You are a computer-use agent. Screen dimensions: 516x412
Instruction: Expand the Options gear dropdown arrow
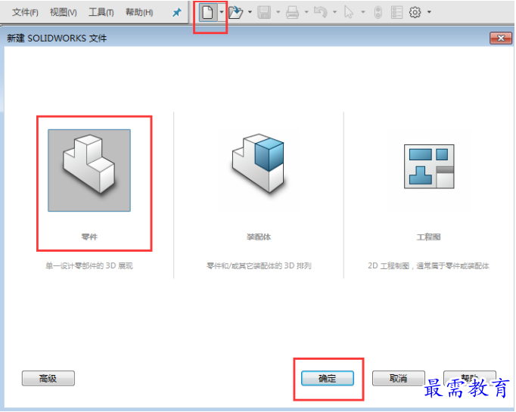point(429,13)
